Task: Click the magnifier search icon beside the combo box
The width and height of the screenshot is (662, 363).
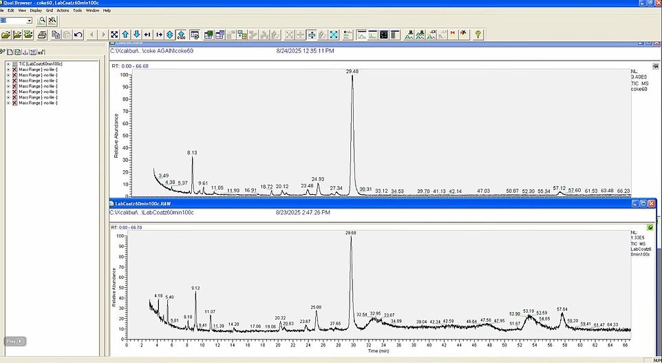Action: (x=42, y=21)
